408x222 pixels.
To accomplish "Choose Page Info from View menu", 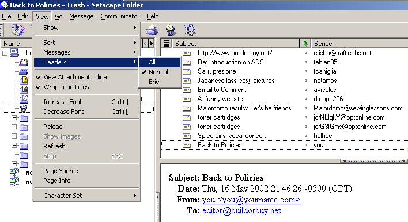I will (x=86, y=181).
